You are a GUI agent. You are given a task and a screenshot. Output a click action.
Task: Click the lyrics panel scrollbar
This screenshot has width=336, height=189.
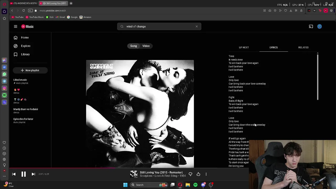318,77
